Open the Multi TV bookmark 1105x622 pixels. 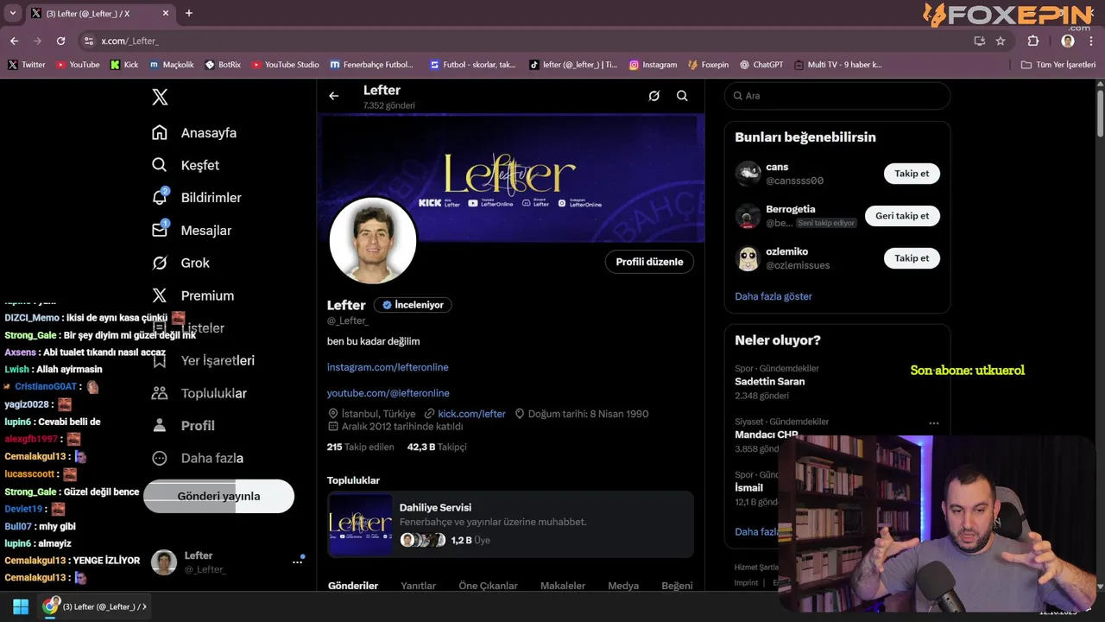(x=837, y=65)
